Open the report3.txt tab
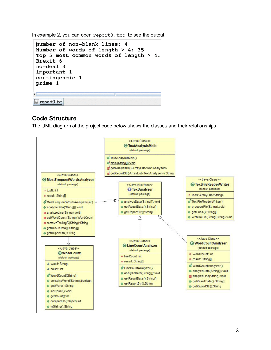 tap(48, 102)
